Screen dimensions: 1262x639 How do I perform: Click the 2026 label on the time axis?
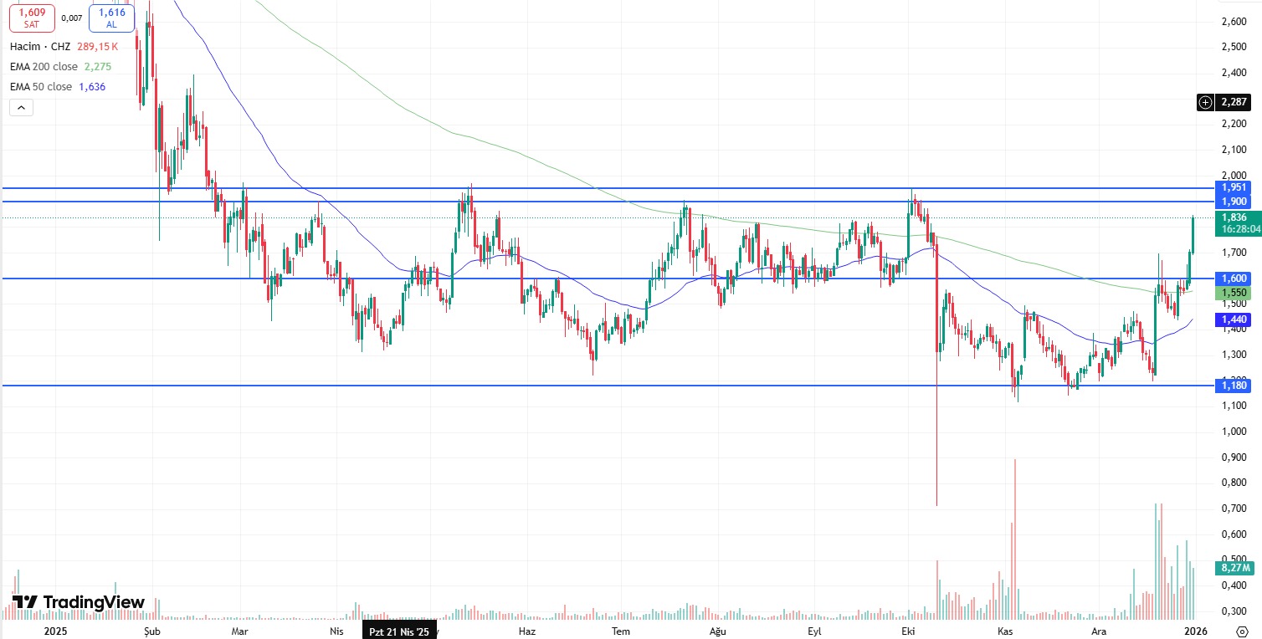pyautogui.click(x=1196, y=631)
